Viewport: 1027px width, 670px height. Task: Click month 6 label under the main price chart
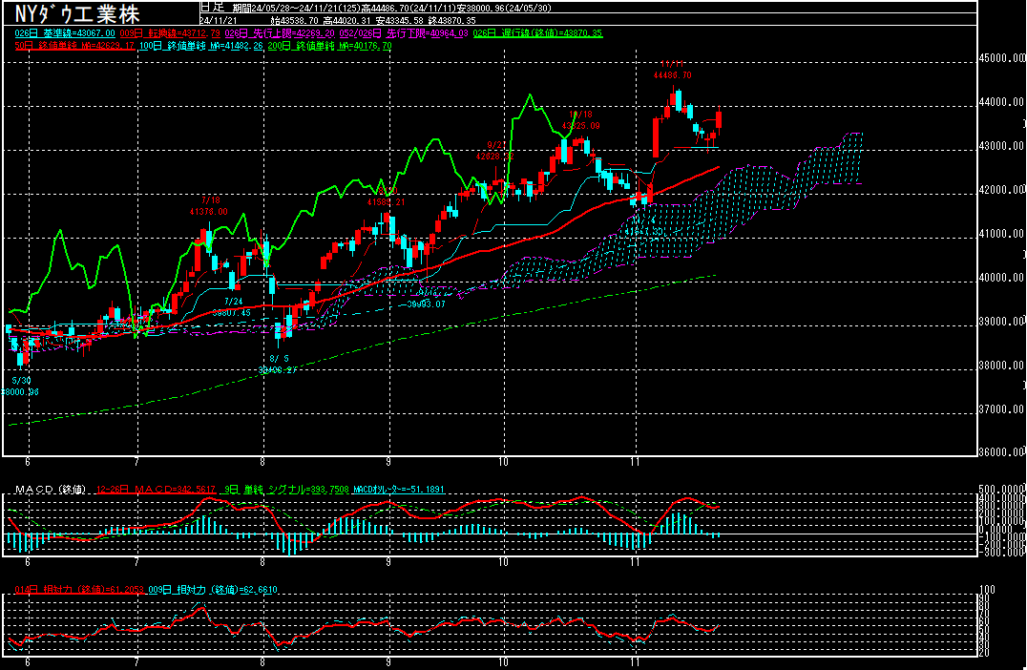(x=28, y=462)
